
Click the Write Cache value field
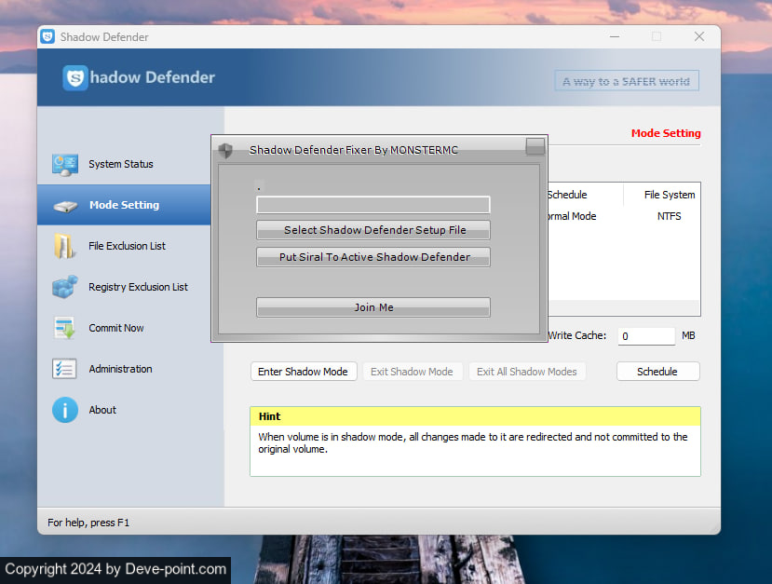pyautogui.click(x=646, y=336)
